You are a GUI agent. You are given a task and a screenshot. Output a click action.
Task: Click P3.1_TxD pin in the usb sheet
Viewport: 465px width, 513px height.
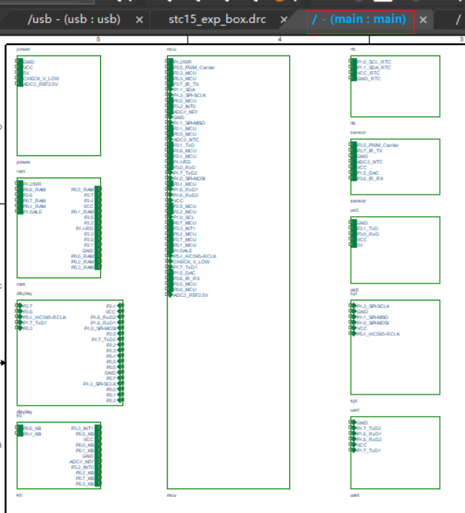[x=368, y=228]
